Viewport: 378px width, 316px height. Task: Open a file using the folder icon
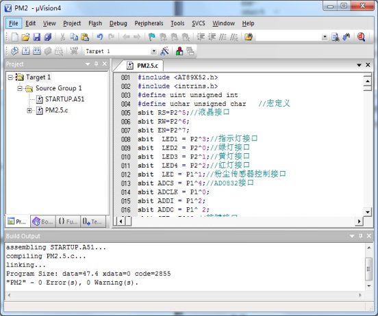(25, 37)
